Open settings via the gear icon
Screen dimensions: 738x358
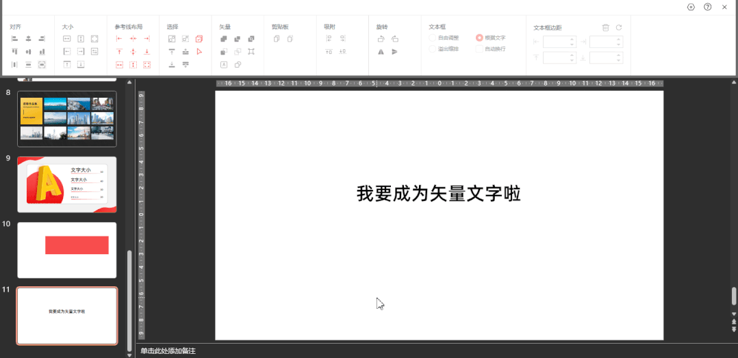pyautogui.click(x=691, y=7)
